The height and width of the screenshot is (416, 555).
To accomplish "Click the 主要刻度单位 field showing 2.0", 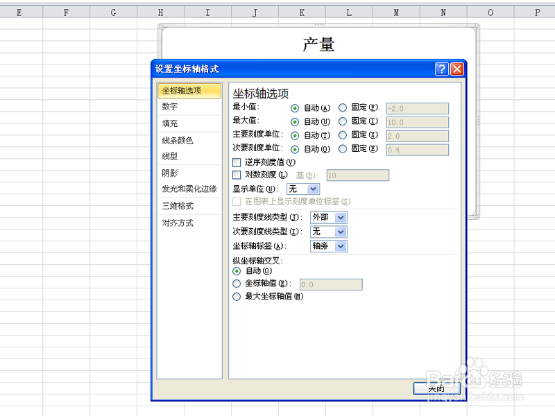I will click(x=418, y=136).
